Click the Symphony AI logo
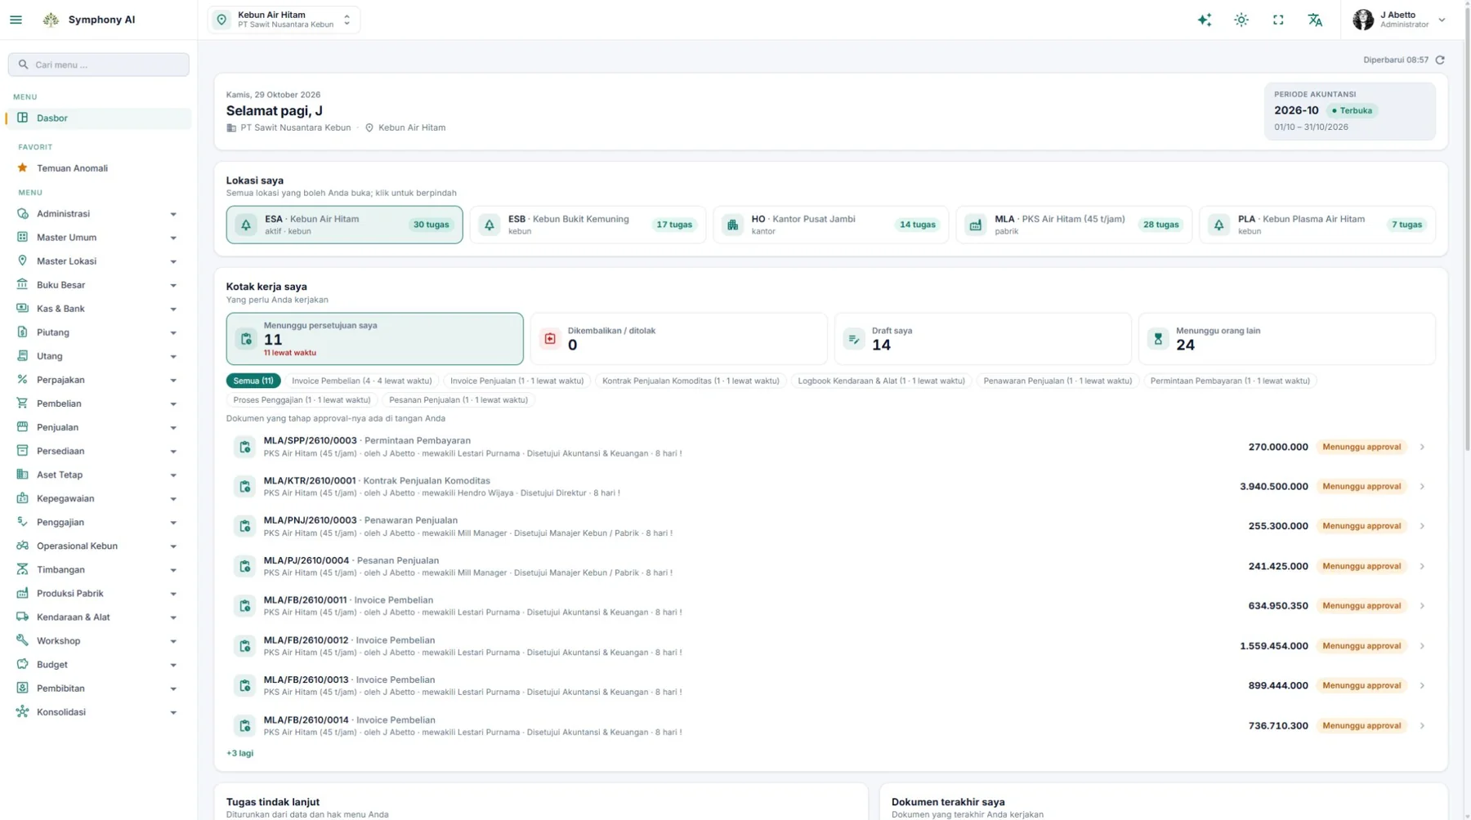Image resolution: width=1471 pixels, height=820 pixels. [51, 20]
